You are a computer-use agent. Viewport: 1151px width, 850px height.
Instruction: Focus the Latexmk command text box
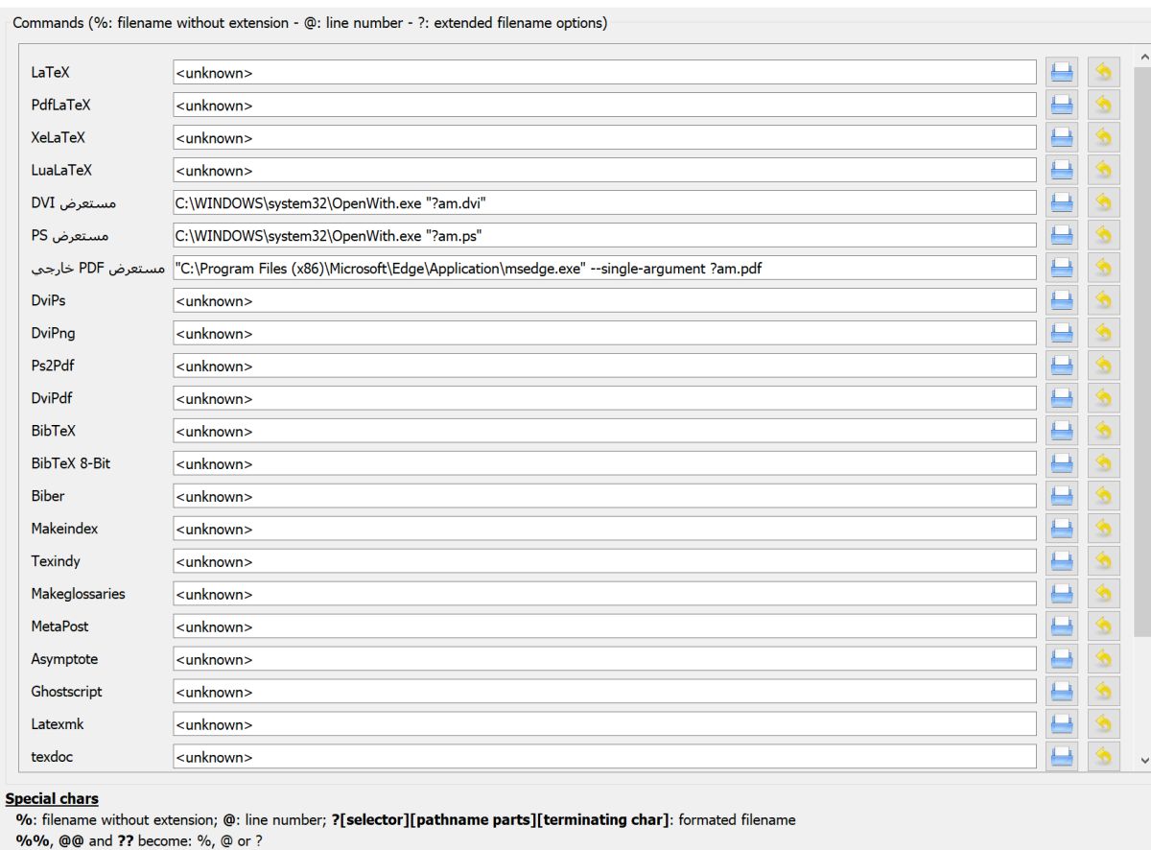[x=605, y=724]
